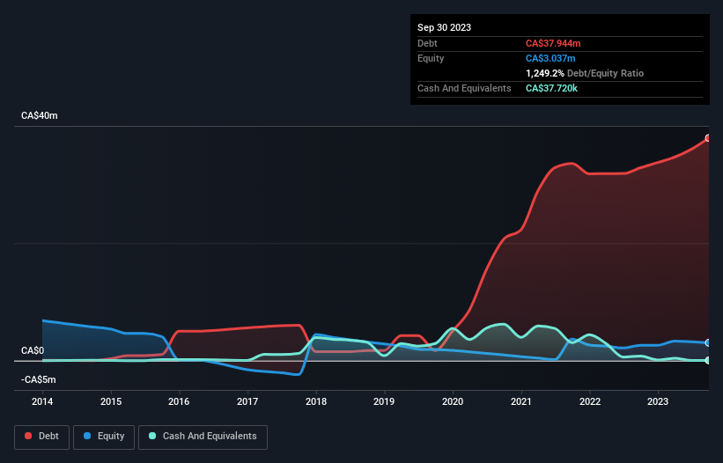Click the 2020 x-axis label
The width and height of the screenshot is (723, 463).
point(453,401)
